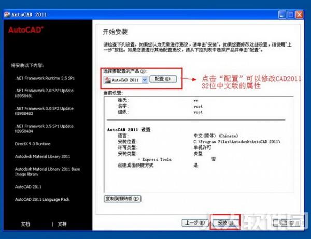Image resolution: width=311 pixels, height=239 pixels.
Task: Open the 支持 link in sidebar
Action: point(62,224)
